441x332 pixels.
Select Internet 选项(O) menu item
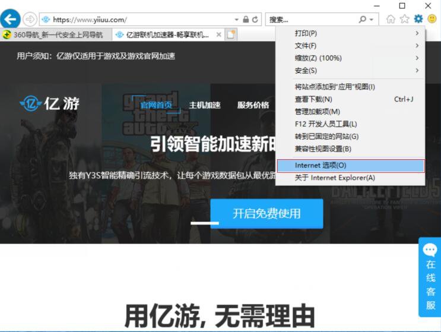(x=350, y=166)
